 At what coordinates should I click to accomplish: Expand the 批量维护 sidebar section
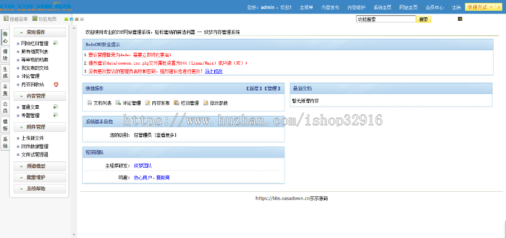point(40,177)
